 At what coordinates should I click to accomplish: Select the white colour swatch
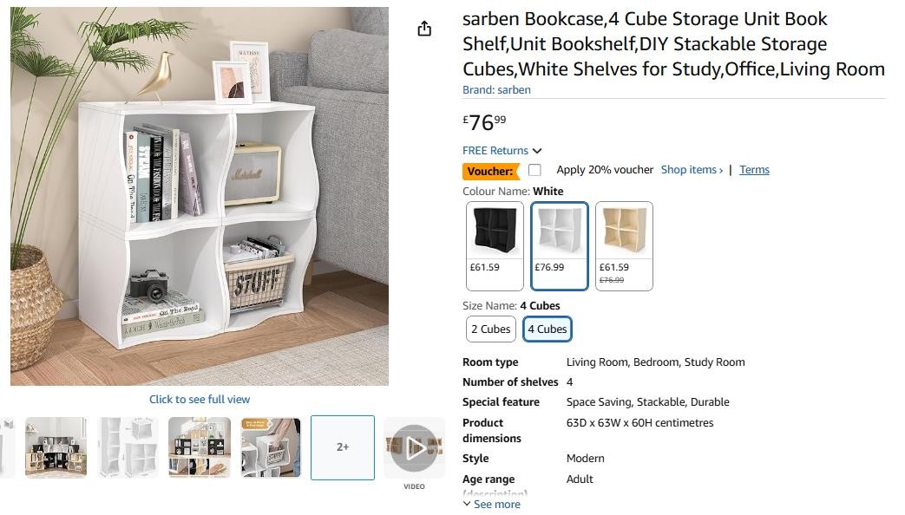[x=560, y=245]
